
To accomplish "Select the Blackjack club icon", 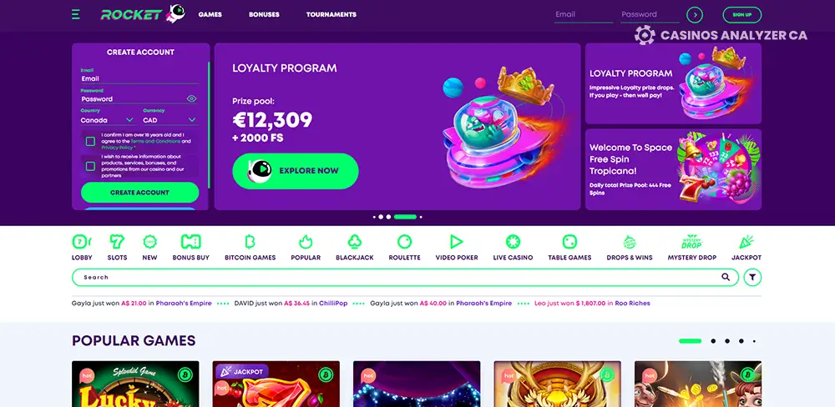I will point(355,242).
